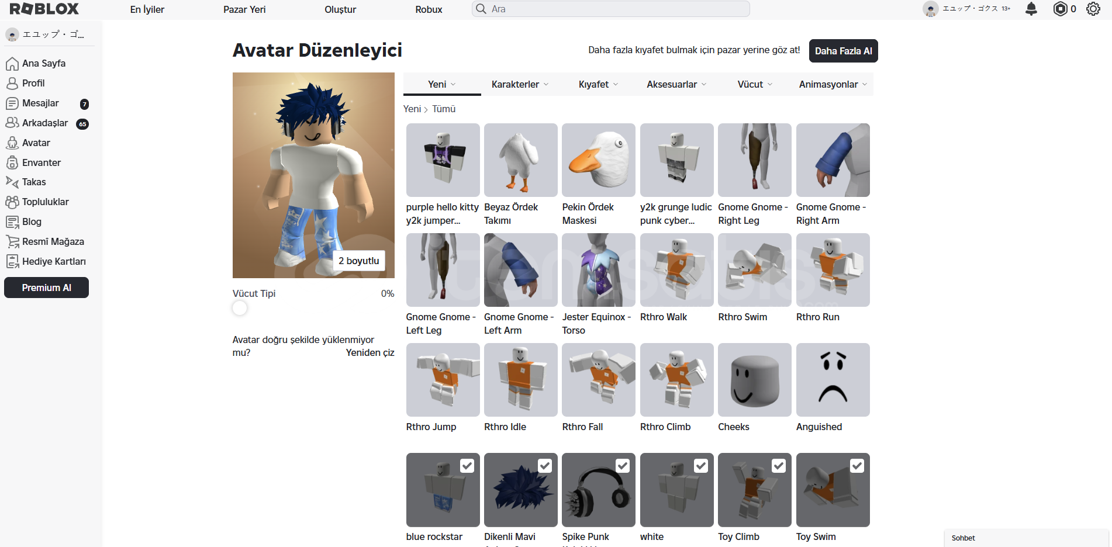Select Gnome Gnome - Right Arm item
This screenshot has width=1112, height=547.
click(x=833, y=160)
